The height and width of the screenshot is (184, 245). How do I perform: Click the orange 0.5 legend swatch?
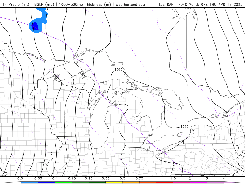point(131,182)
